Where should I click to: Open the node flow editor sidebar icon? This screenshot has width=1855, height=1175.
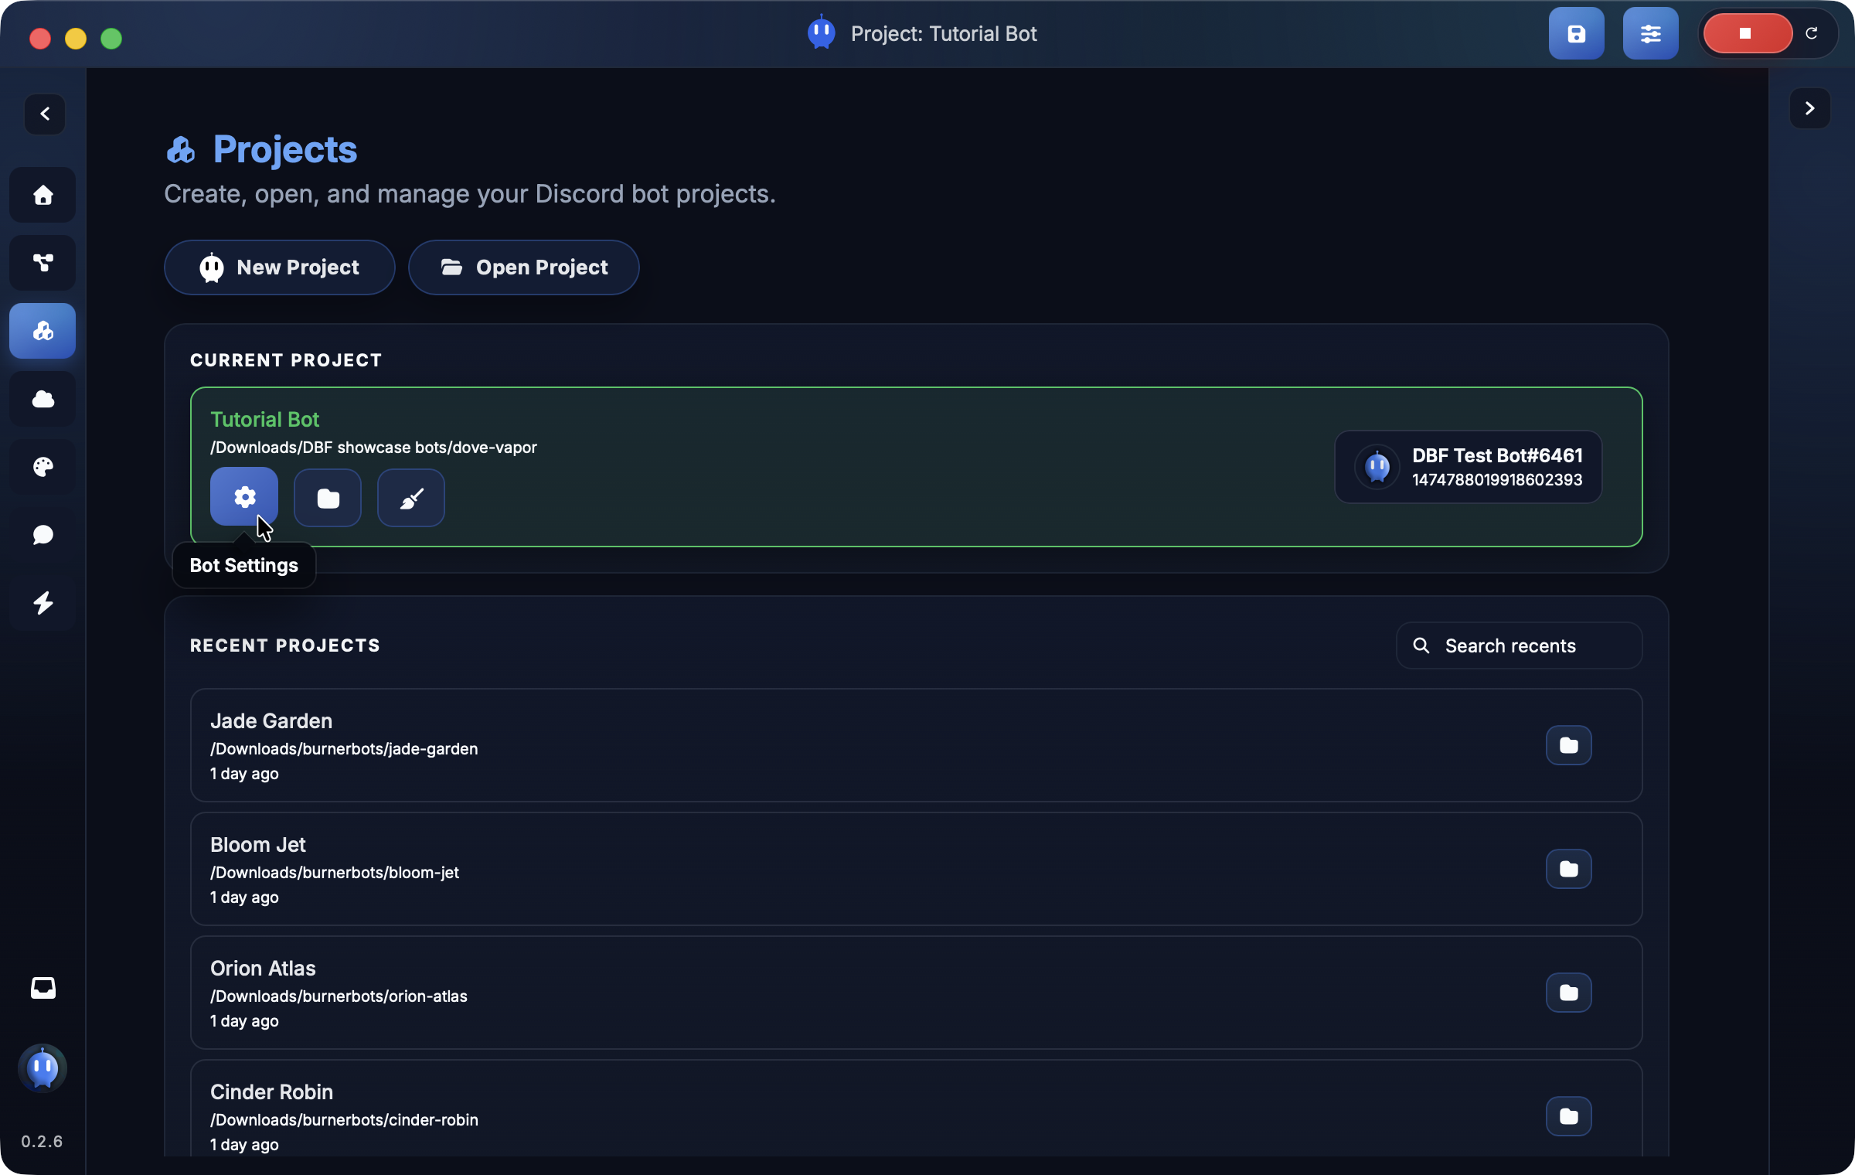point(43,263)
